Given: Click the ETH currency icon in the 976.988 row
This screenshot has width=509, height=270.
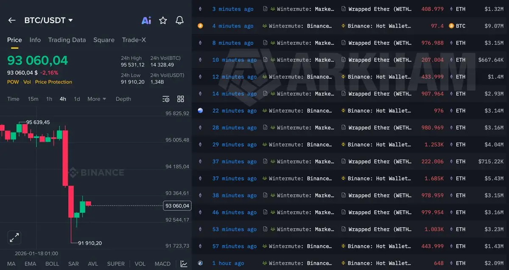Looking at the screenshot, I should (x=451, y=43).
